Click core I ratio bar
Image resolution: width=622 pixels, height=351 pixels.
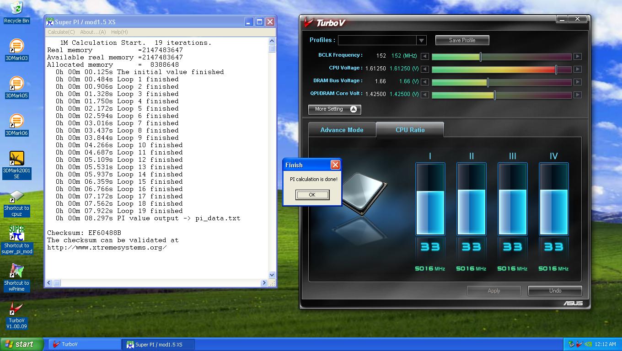pyautogui.click(x=430, y=199)
